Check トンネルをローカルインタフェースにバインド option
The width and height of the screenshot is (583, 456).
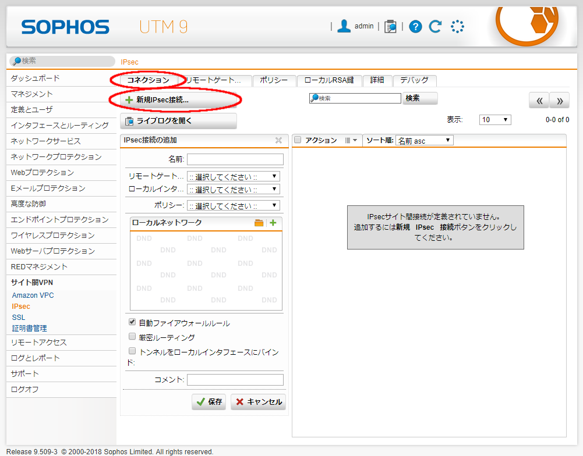(133, 351)
